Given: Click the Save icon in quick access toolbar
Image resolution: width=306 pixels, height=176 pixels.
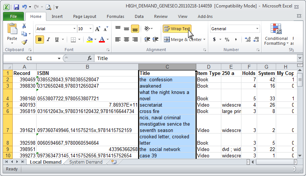Looking at the screenshot, I should tap(16, 7).
